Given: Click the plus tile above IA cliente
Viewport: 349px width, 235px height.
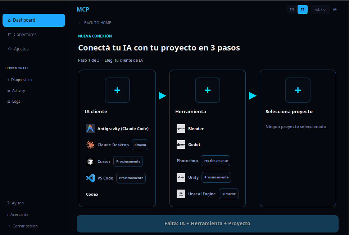Looking at the screenshot, I should tap(117, 90).
